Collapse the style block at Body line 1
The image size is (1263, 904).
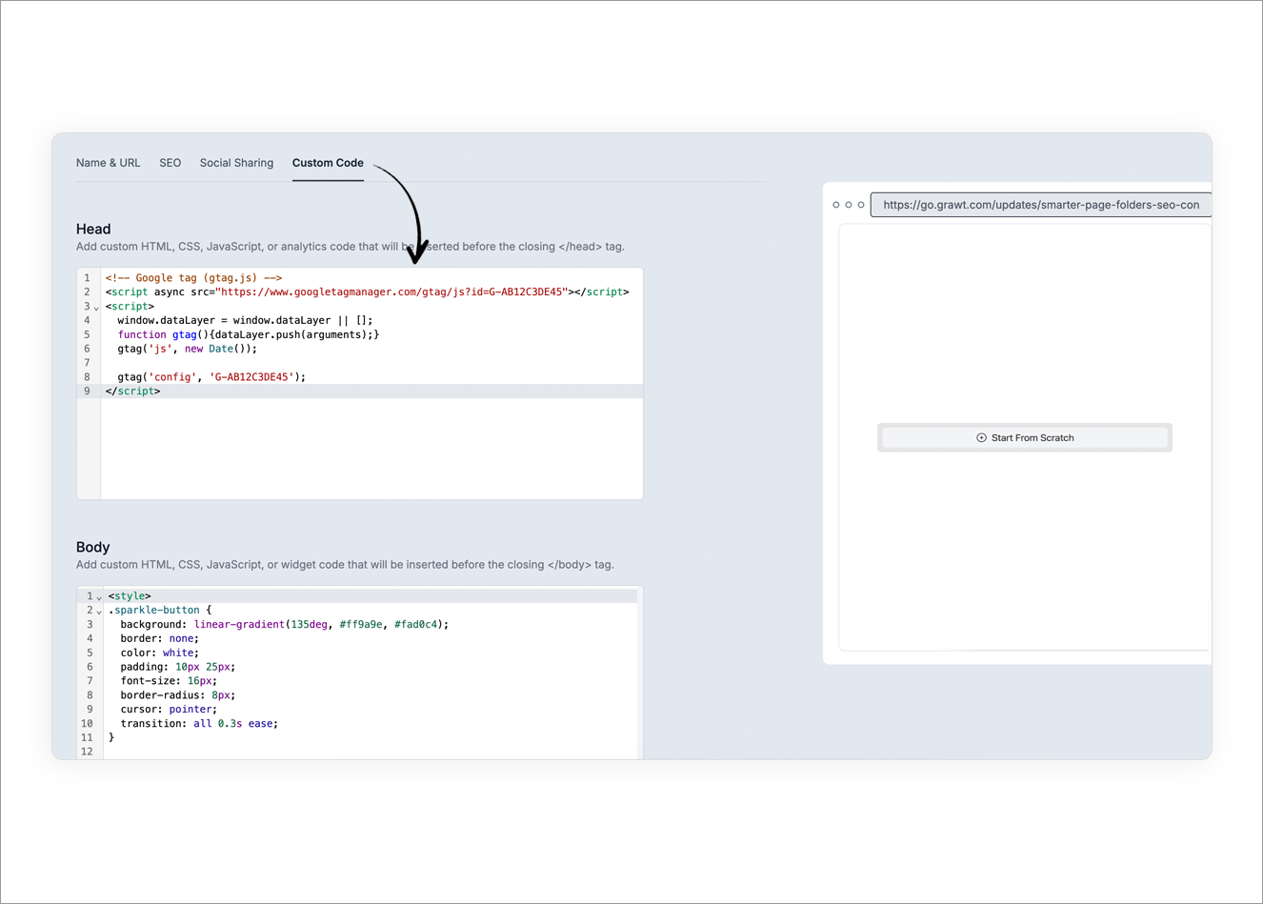click(99, 597)
